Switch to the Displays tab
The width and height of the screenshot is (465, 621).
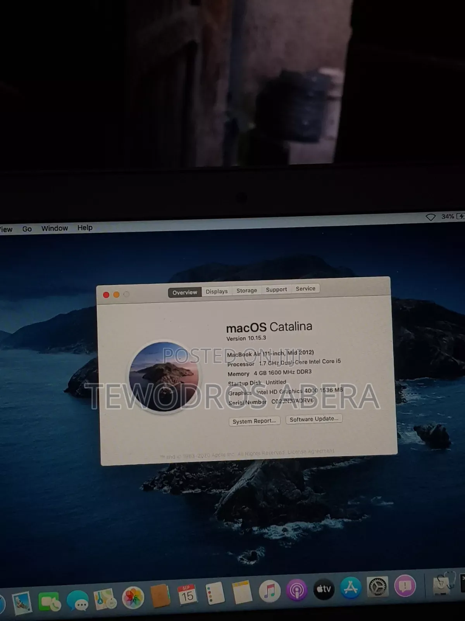click(x=217, y=291)
